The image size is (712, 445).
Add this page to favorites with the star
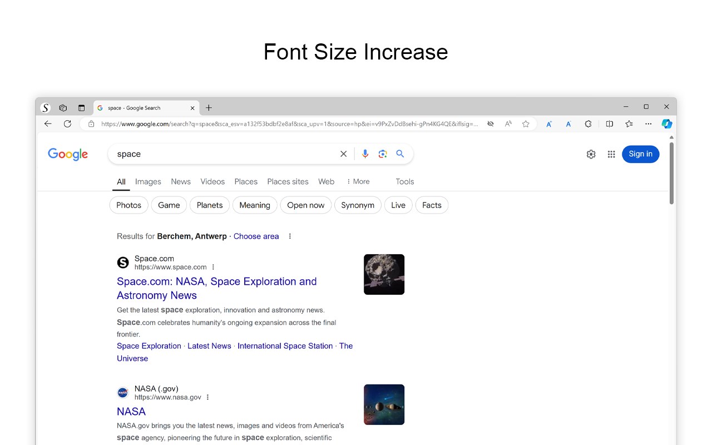[x=526, y=124]
